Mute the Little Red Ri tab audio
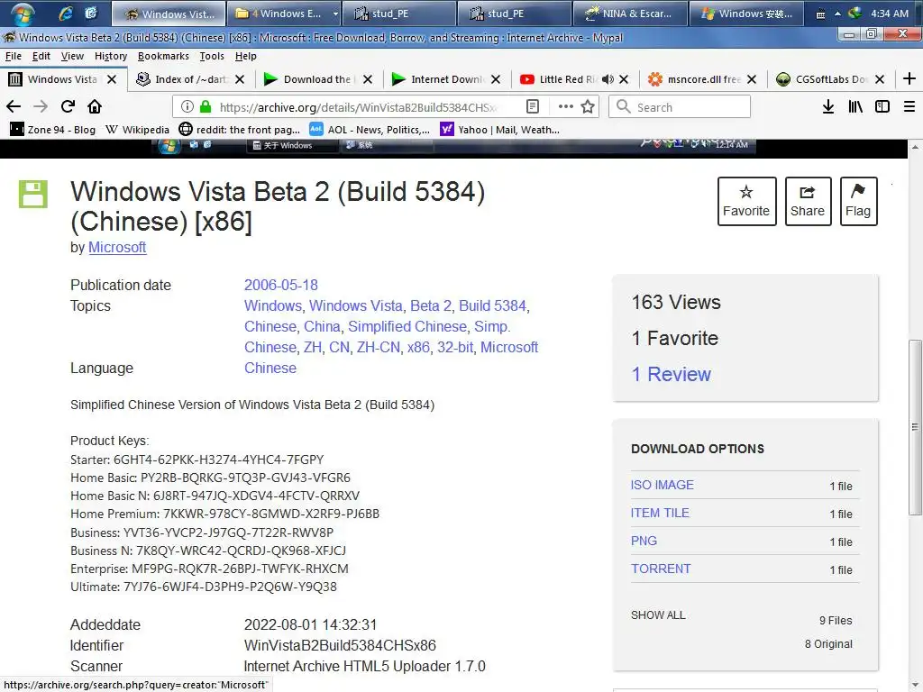The height and width of the screenshot is (692, 923). (x=608, y=79)
